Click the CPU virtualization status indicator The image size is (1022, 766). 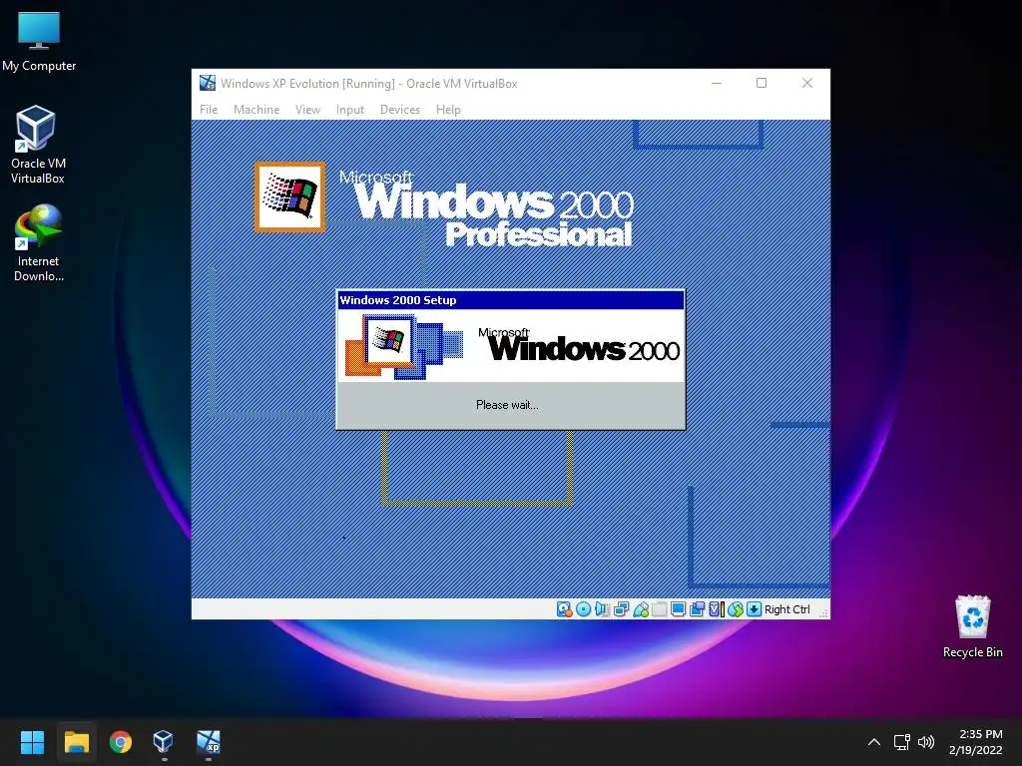(717, 609)
